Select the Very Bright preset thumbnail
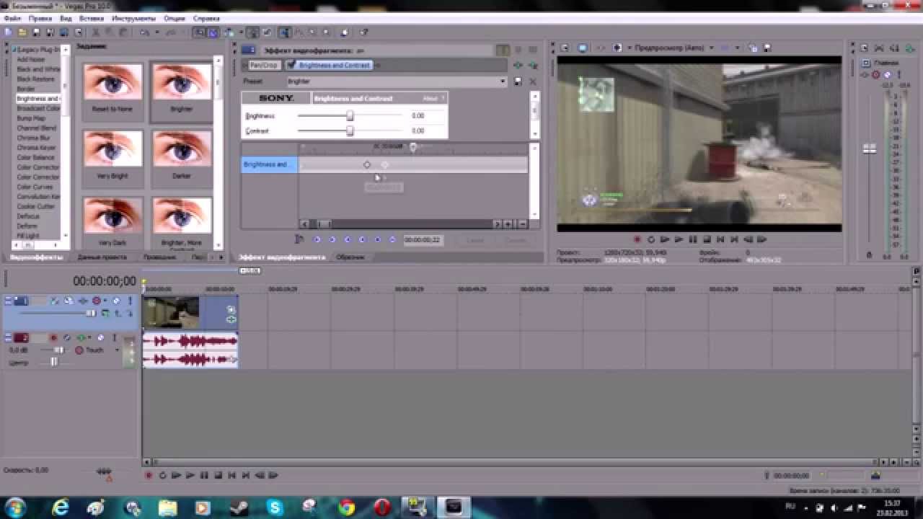The image size is (923, 519). coord(112,156)
